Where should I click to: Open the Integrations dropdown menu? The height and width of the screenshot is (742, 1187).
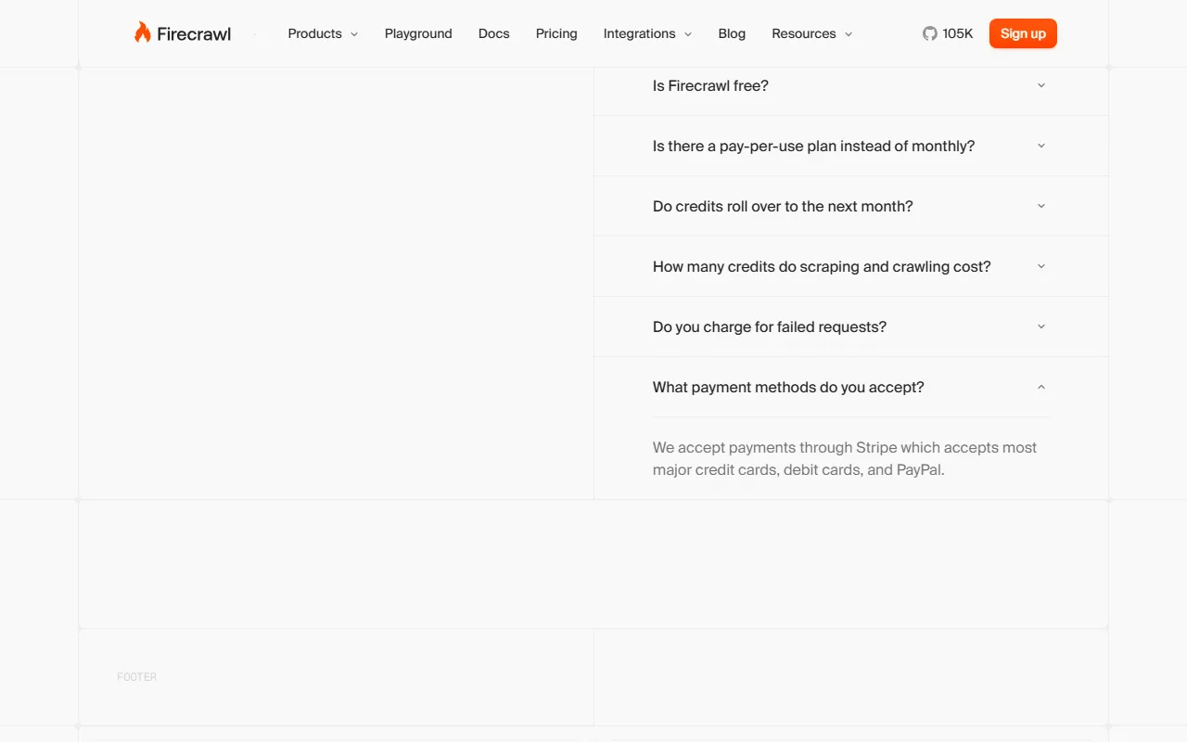(x=647, y=33)
